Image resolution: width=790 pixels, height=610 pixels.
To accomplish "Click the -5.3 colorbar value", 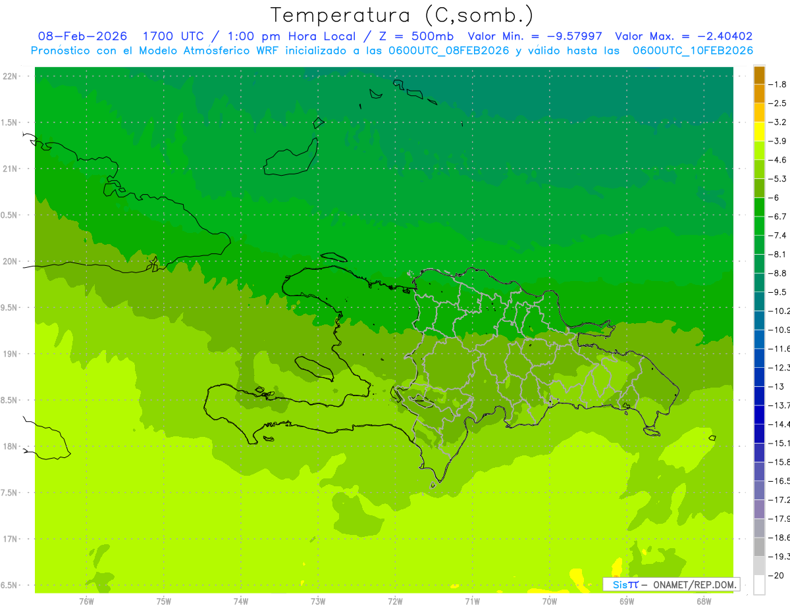I will click(777, 178).
